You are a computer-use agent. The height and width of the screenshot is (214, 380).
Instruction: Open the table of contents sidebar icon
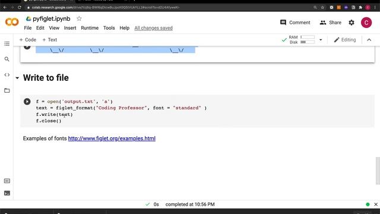click(x=7, y=43)
